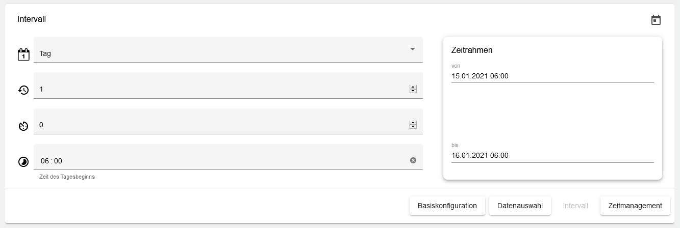Select the Intervall step button
Screen dimensions: 680x228
[x=575, y=206]
